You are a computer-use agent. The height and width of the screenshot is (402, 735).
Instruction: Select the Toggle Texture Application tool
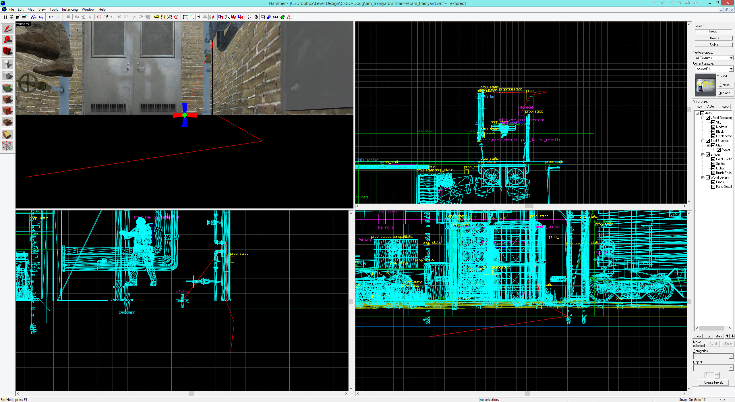tap(7, 88)
